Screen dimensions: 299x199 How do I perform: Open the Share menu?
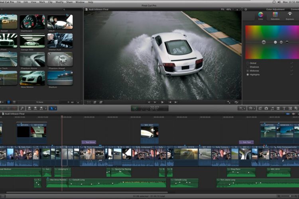70,2
